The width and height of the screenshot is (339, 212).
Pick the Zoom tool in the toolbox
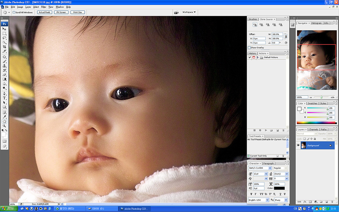(5, 126)
